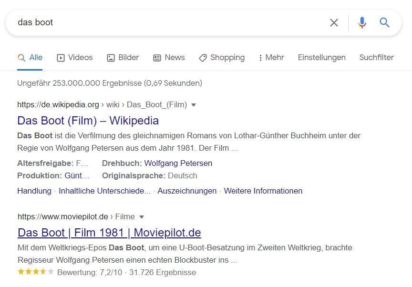The width and height of the screenshot is (412, 287).
Task: Click the 'Produktion: Günt...' text
Action: click(x=53, y=175)
